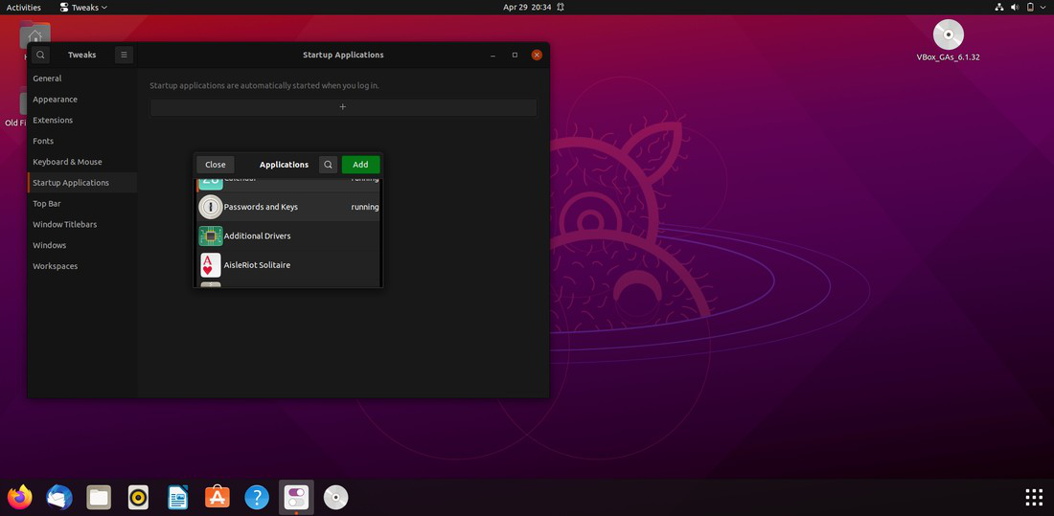Launch LibreOffice Writer from the dock
Image resolution: width=1054 pixels, height=516 pixels.
click(x=177, y=497)
